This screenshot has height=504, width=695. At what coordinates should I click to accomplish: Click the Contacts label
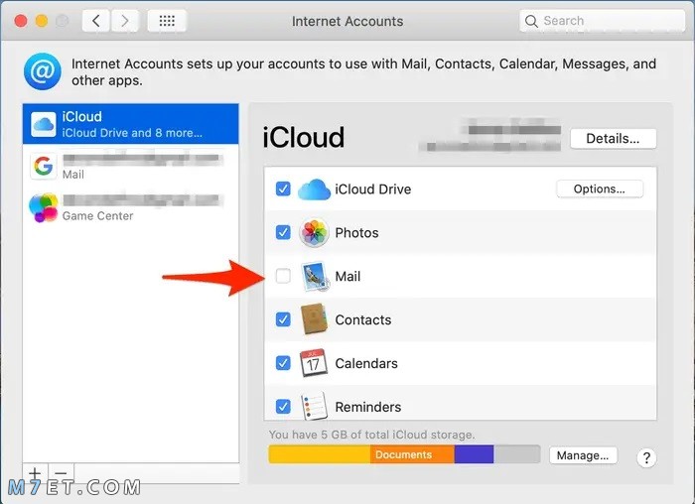pos(363,319)
